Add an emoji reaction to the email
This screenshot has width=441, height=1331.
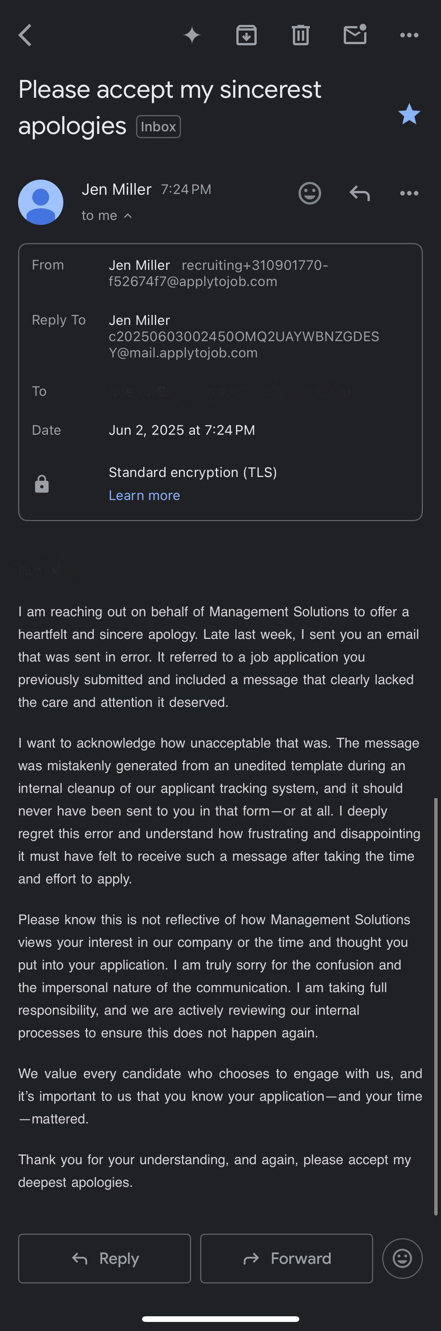[x=310, y=193]
